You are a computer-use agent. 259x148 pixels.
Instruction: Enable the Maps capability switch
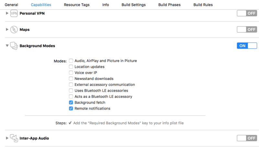(x=247, y=29)
